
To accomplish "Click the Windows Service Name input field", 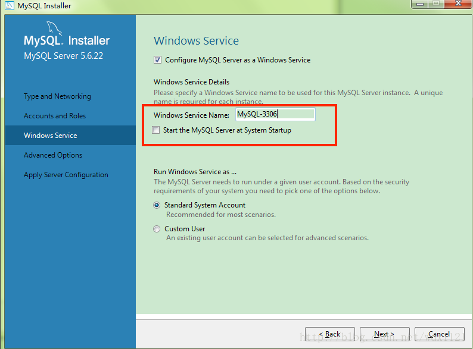I will 275,114.
